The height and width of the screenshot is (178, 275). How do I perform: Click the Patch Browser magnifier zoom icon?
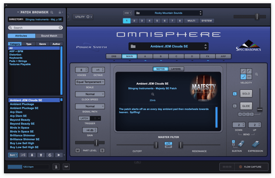52,12
